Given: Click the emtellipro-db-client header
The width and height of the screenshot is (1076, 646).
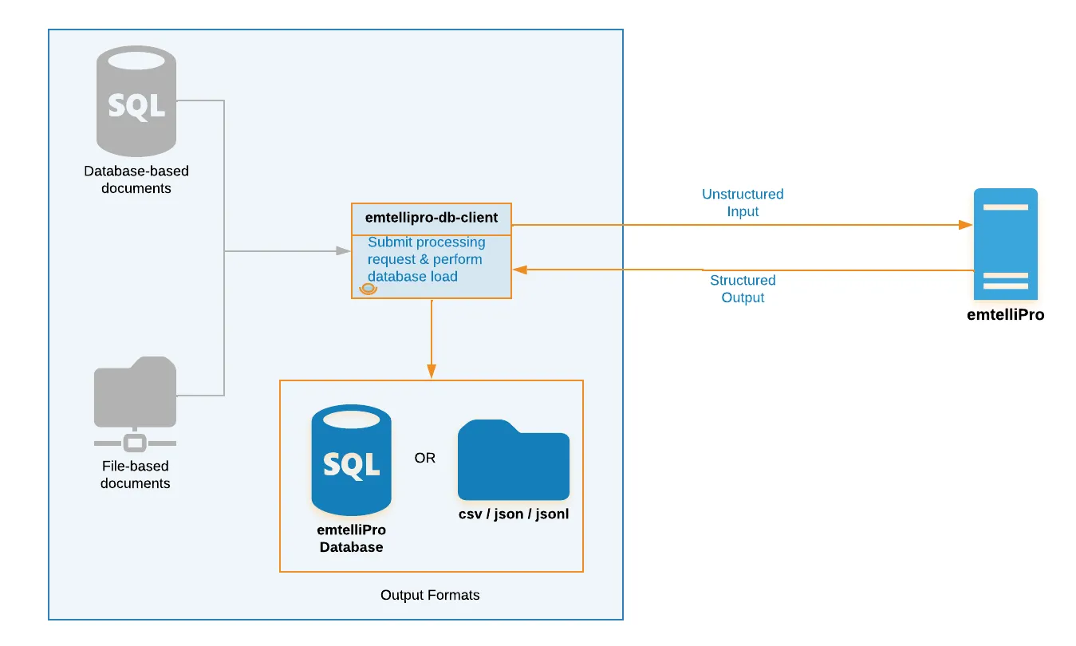Looking at the screenshot, I should coord(432,218).
